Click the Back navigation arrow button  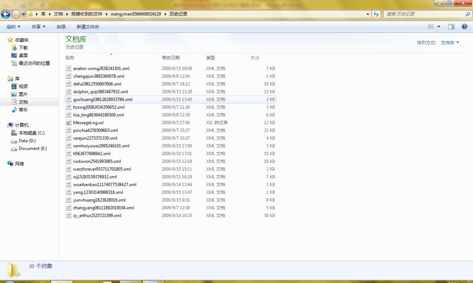click(x=6, y=14)
